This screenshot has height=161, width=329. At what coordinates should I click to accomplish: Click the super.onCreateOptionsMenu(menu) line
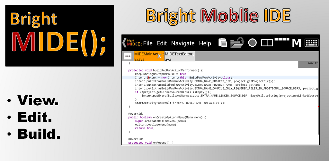coord(161,121)
